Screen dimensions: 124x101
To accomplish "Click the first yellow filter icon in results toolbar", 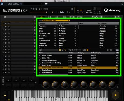I will [60, 50].
